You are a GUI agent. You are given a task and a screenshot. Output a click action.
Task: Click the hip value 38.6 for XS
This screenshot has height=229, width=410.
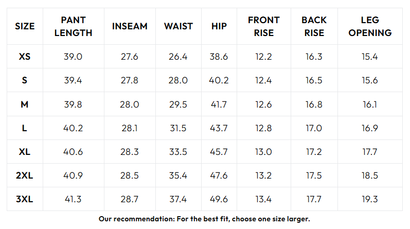[x=219, y=57]
